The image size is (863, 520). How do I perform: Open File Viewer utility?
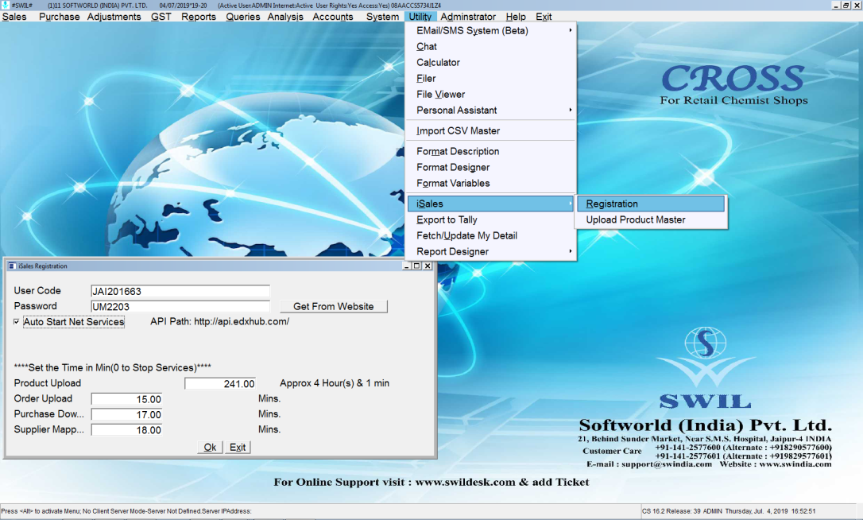coord(490,95)
